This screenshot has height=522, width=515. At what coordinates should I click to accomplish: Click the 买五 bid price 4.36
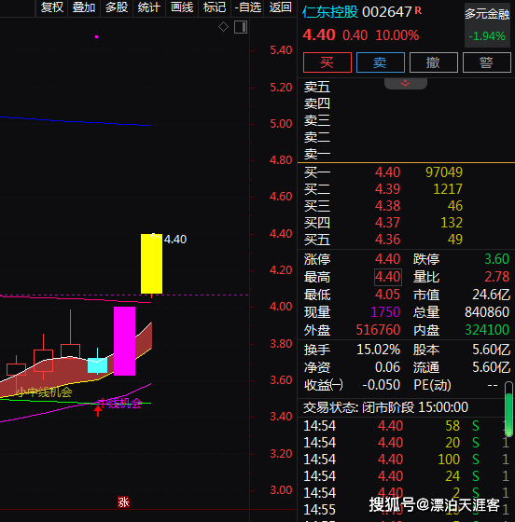(387, 240)
